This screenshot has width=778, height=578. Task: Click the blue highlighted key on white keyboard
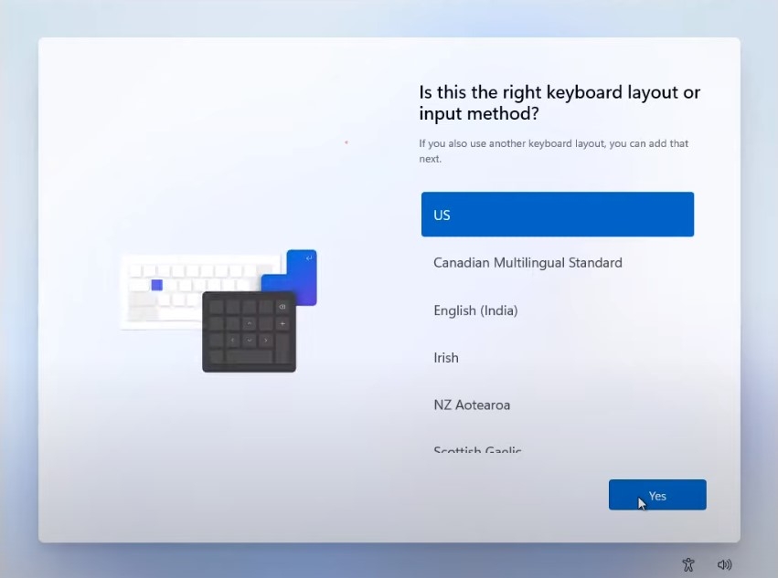[156, 285]
